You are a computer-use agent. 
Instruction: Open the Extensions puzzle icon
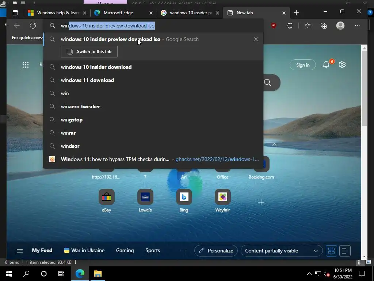coord(290,26)
